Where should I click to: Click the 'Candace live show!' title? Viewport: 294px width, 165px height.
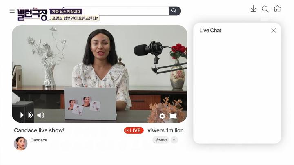(39, 130)
